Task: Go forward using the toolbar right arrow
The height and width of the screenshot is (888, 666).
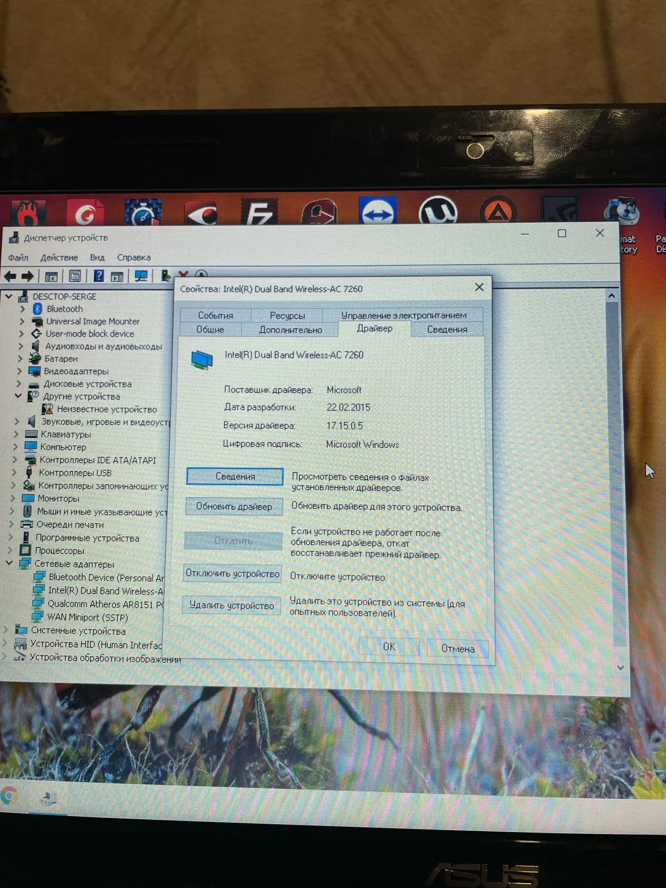Action: point(28,277)
